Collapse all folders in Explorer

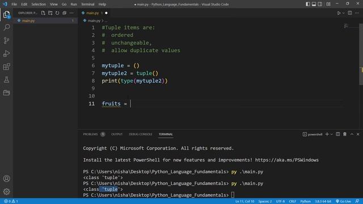(x=64, y=13)
